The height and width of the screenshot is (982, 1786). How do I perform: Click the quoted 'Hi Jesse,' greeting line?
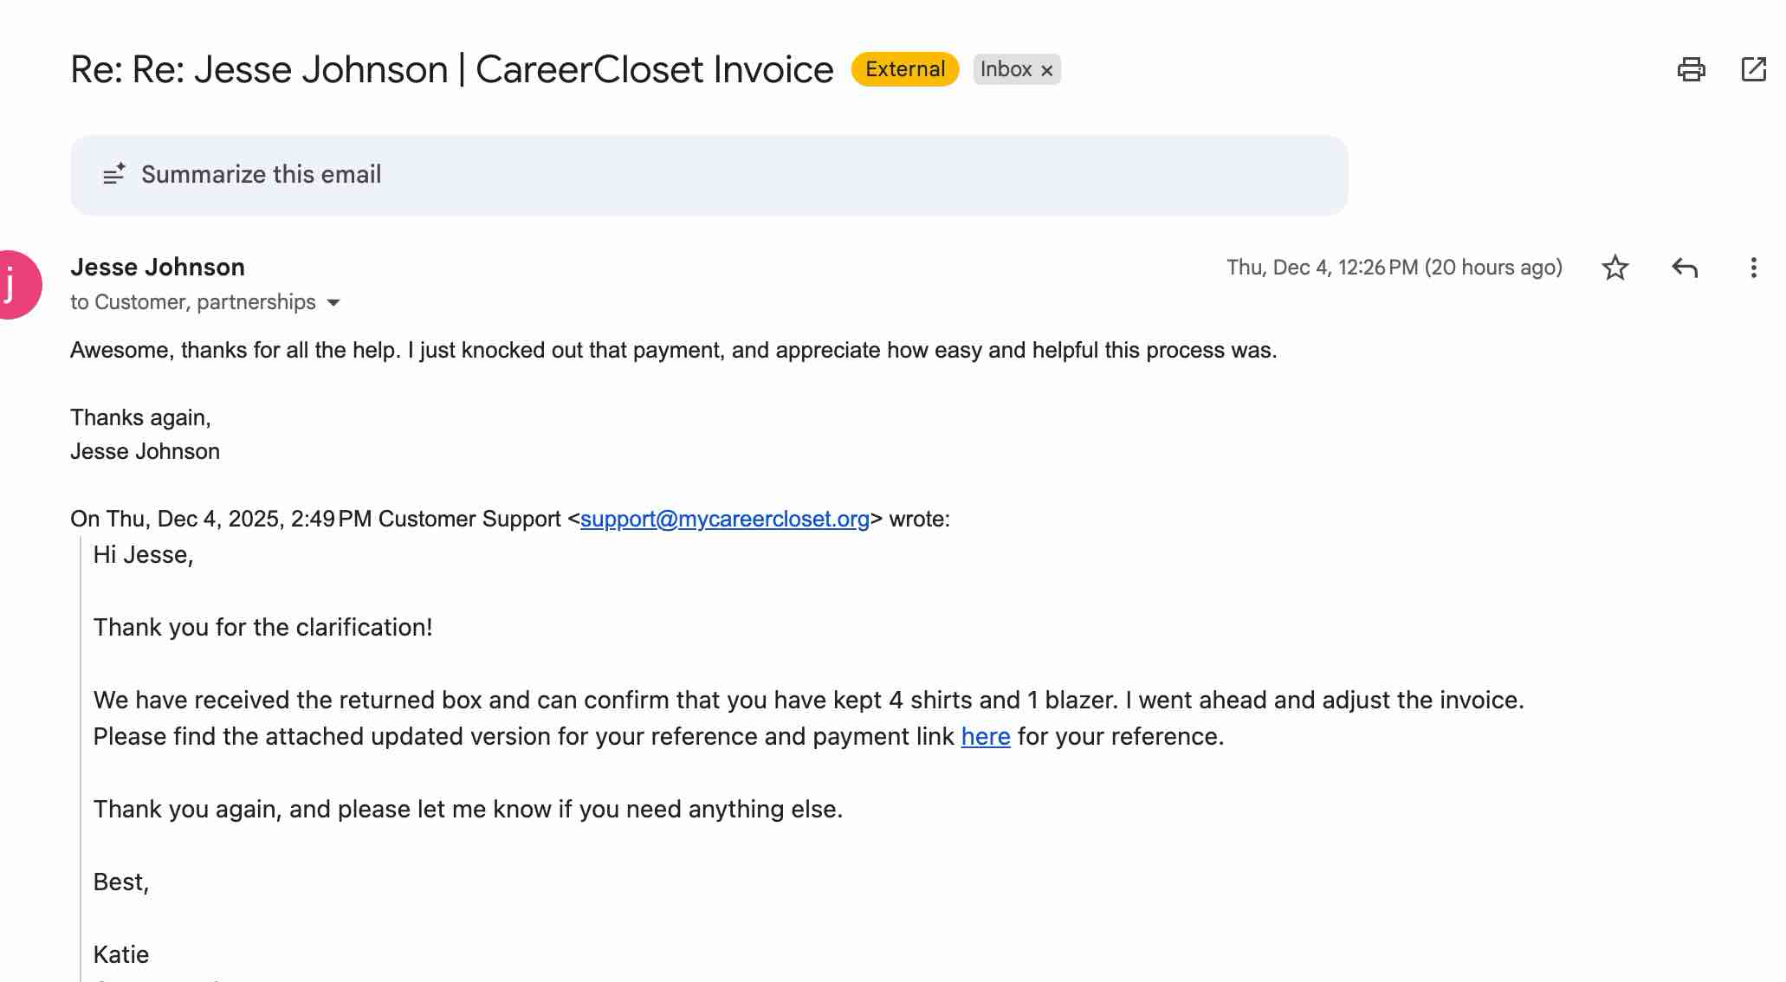click(143, 554)
